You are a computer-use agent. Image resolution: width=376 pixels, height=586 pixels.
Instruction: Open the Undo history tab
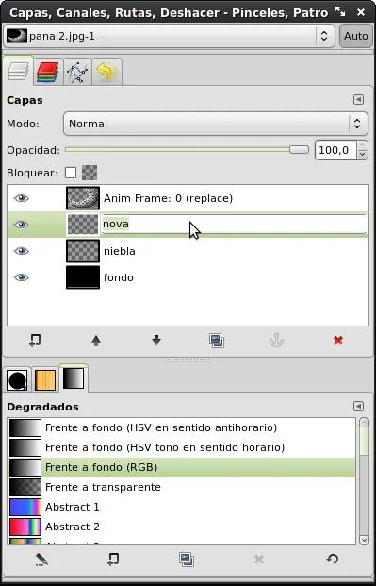click(x=106, y=72)
